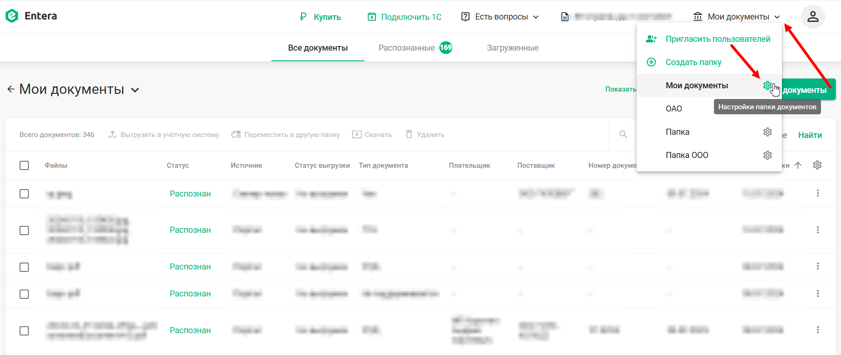Viewport: 841px width, 355px height.
Task: Click the Тип документа column header
Action: pyautogui.click(x=383, y=165)
